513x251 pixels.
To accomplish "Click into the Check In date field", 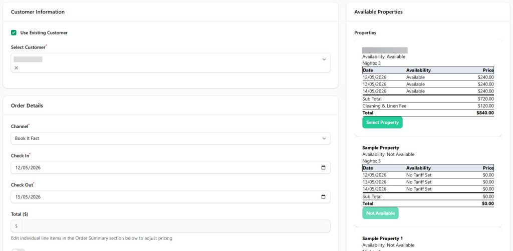I will point(150,168).
